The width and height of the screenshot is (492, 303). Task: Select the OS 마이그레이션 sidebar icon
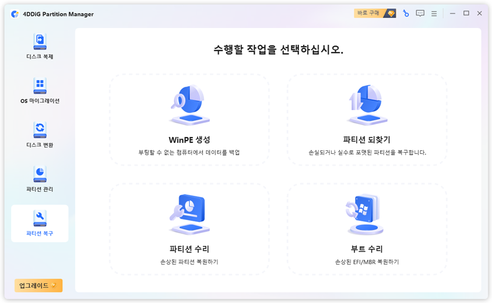[40, 86]
